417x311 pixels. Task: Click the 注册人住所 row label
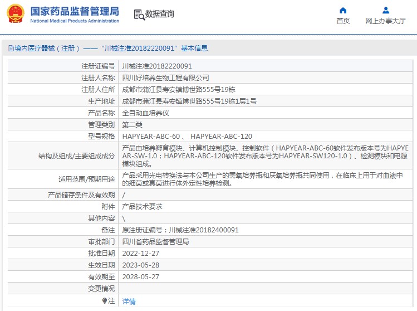tap(98, 90)
